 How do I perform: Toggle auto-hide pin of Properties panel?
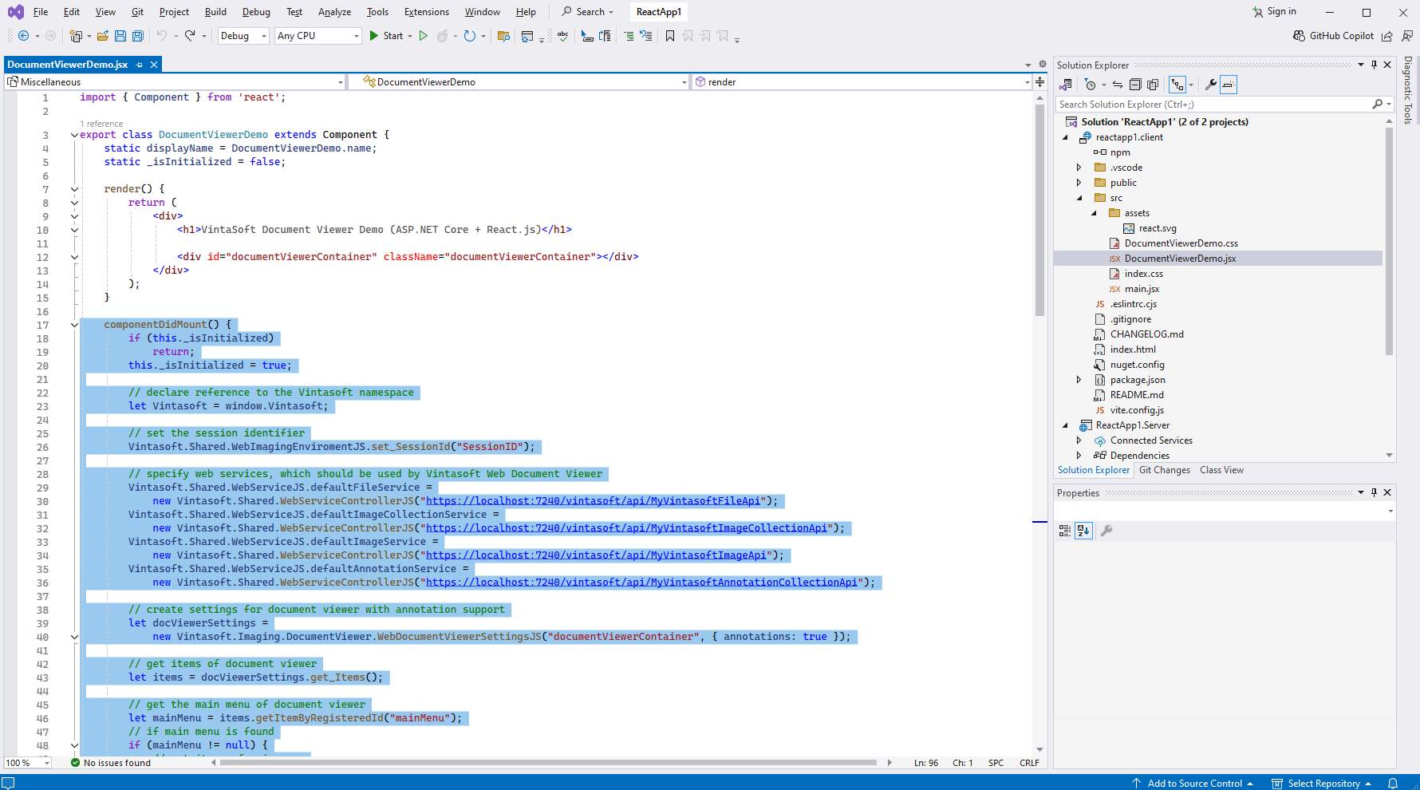coord(1374,492)
